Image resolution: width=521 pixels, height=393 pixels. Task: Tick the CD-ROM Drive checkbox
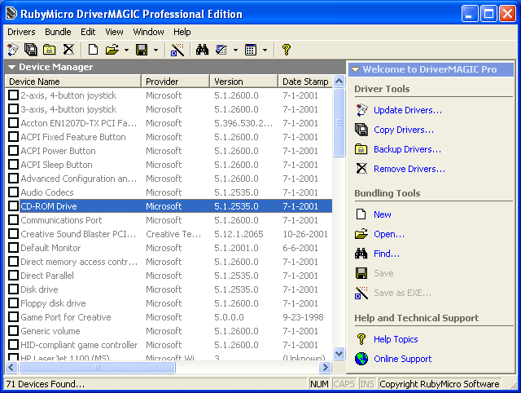pyautogui.click(x=13, y=206)
